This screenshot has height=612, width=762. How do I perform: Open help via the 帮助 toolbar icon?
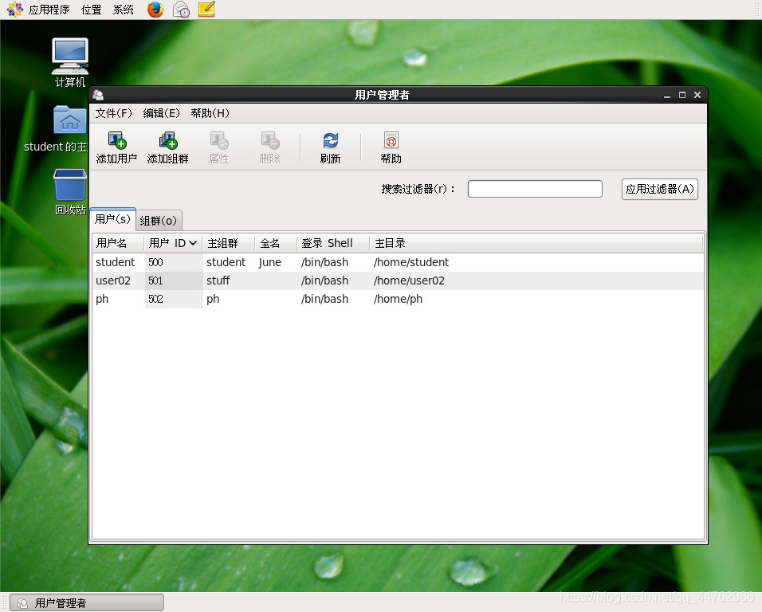(x=390, y=147)
